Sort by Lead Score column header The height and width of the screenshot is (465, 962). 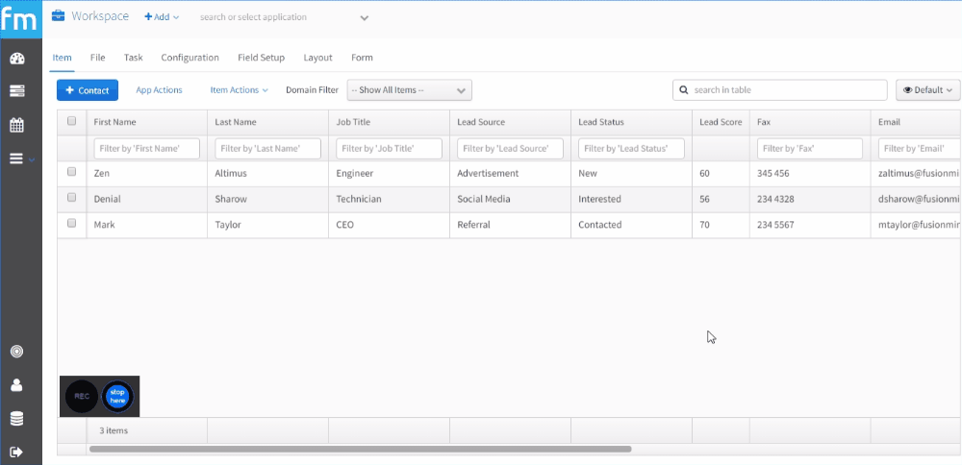click(x=721, y=122)
